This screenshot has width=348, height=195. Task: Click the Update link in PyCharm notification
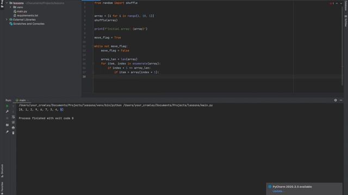pyautogui.click(x=278, y=191)
